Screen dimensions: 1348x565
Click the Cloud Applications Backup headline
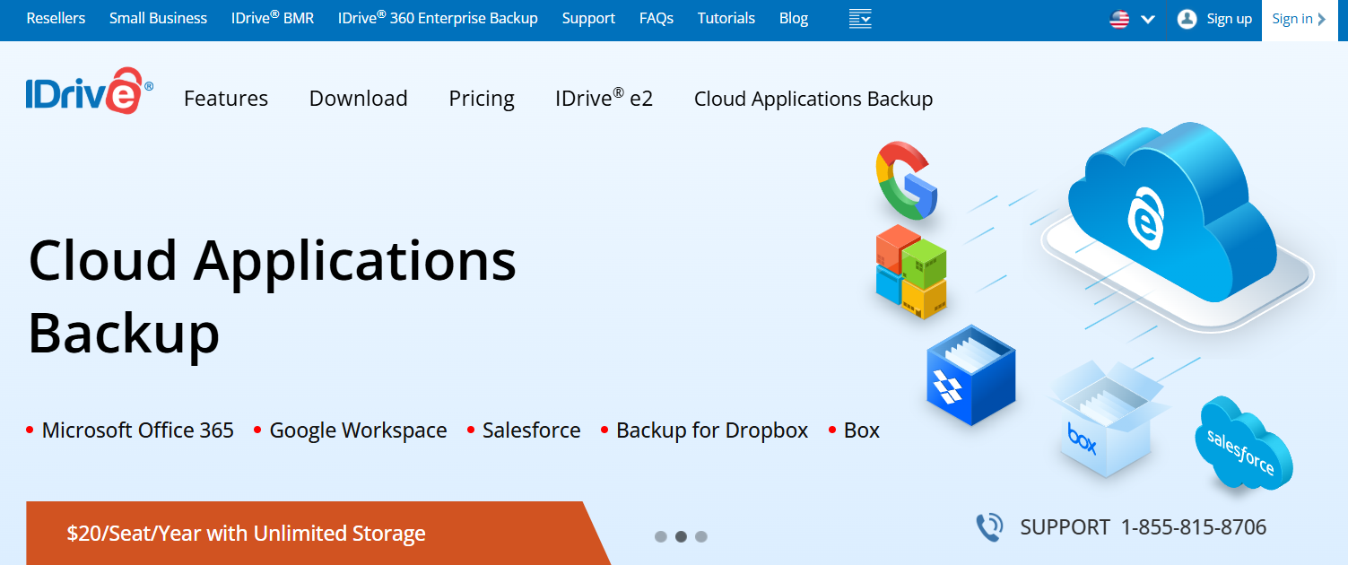tap(273, 296)
